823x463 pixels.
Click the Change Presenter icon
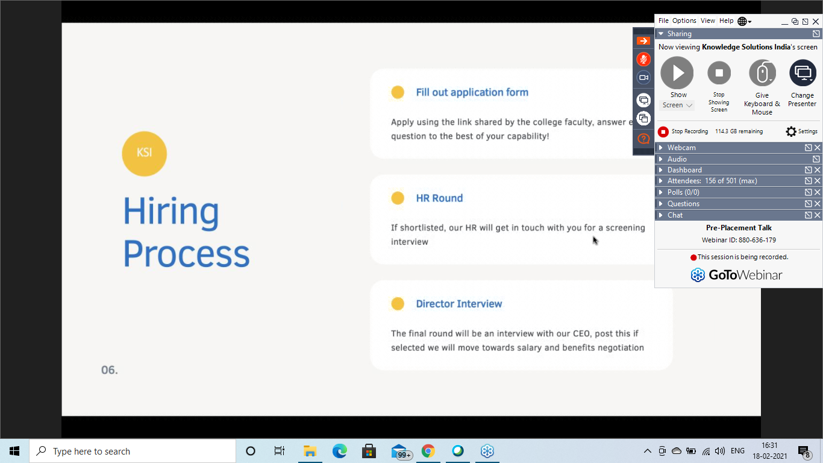[x=803, y=73]
